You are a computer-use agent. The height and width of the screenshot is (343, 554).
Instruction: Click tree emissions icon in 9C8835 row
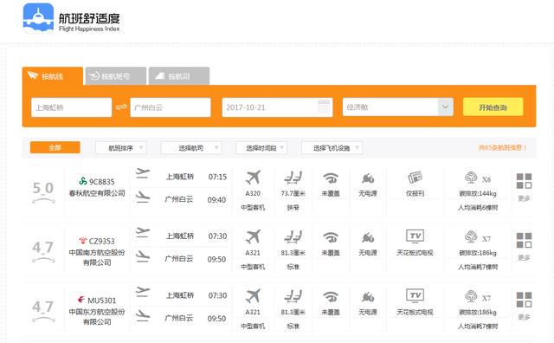point(471,178)
